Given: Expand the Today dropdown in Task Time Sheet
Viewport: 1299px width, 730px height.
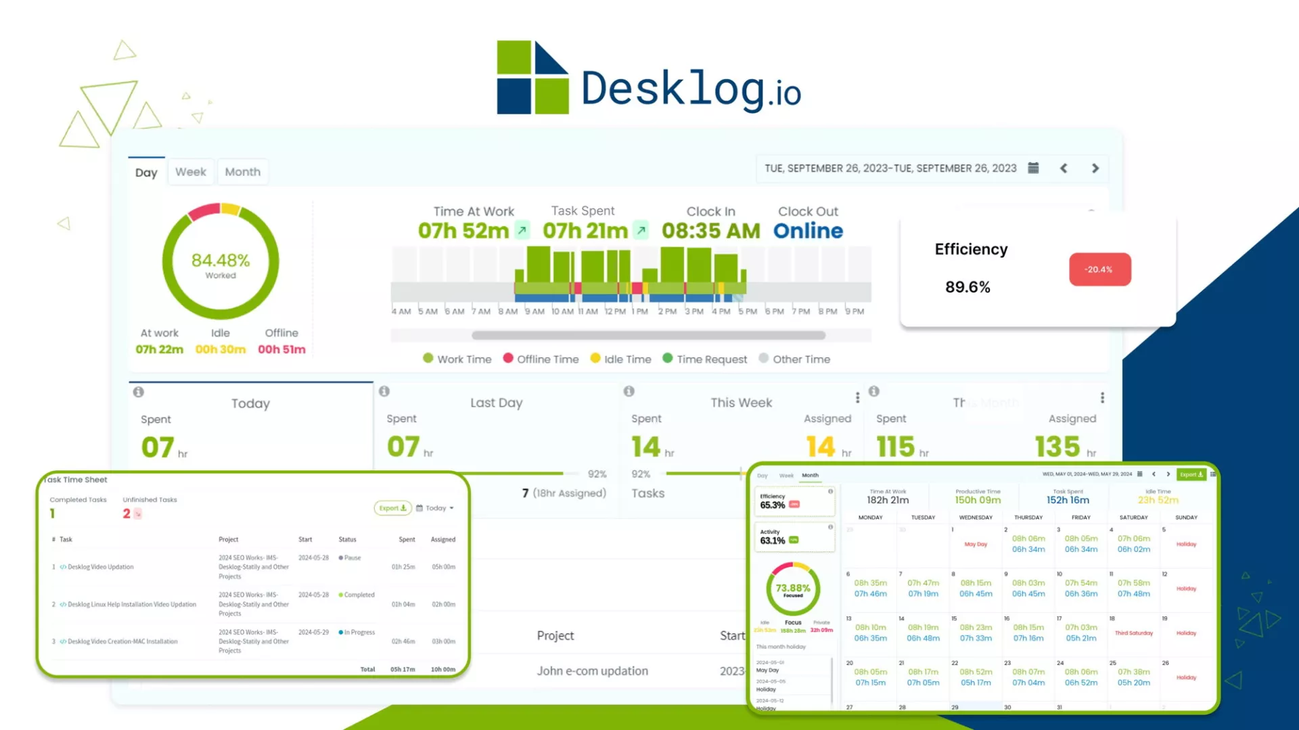Looking at the screenshot, I should [435, 508].
